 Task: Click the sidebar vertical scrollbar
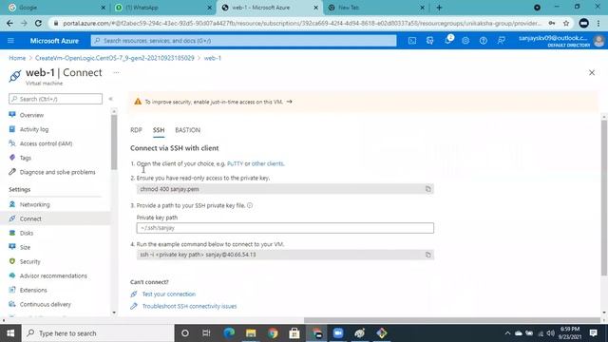(114, 142)
